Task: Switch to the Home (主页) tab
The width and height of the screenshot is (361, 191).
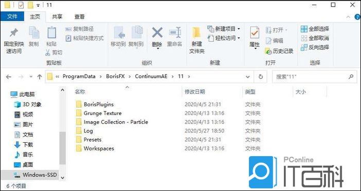Action: [35, 16]
